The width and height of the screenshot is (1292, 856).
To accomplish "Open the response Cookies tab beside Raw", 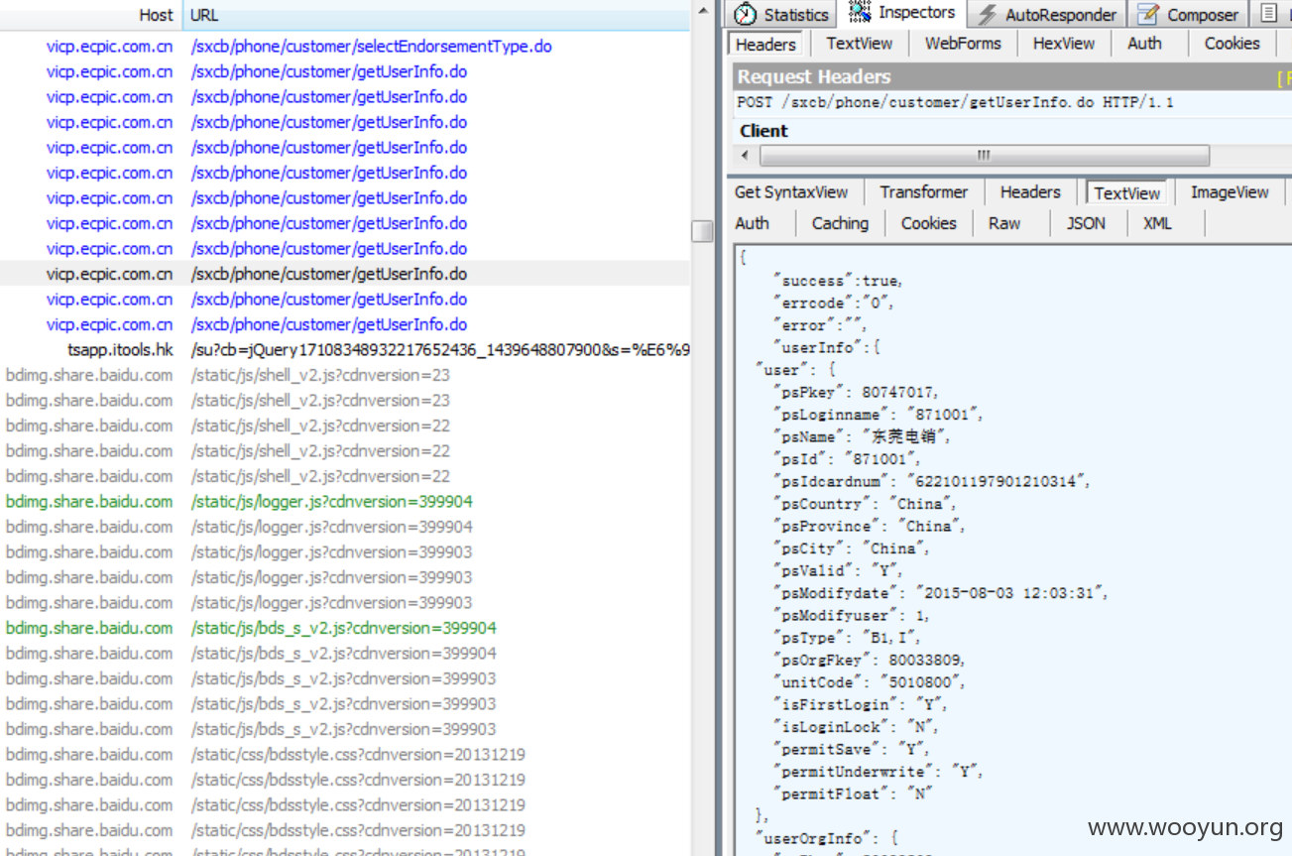I will pyautogui.click(x=928, y=224).
